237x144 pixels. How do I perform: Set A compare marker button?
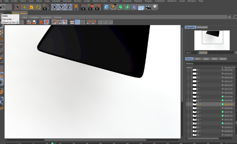tap(89, 22)
